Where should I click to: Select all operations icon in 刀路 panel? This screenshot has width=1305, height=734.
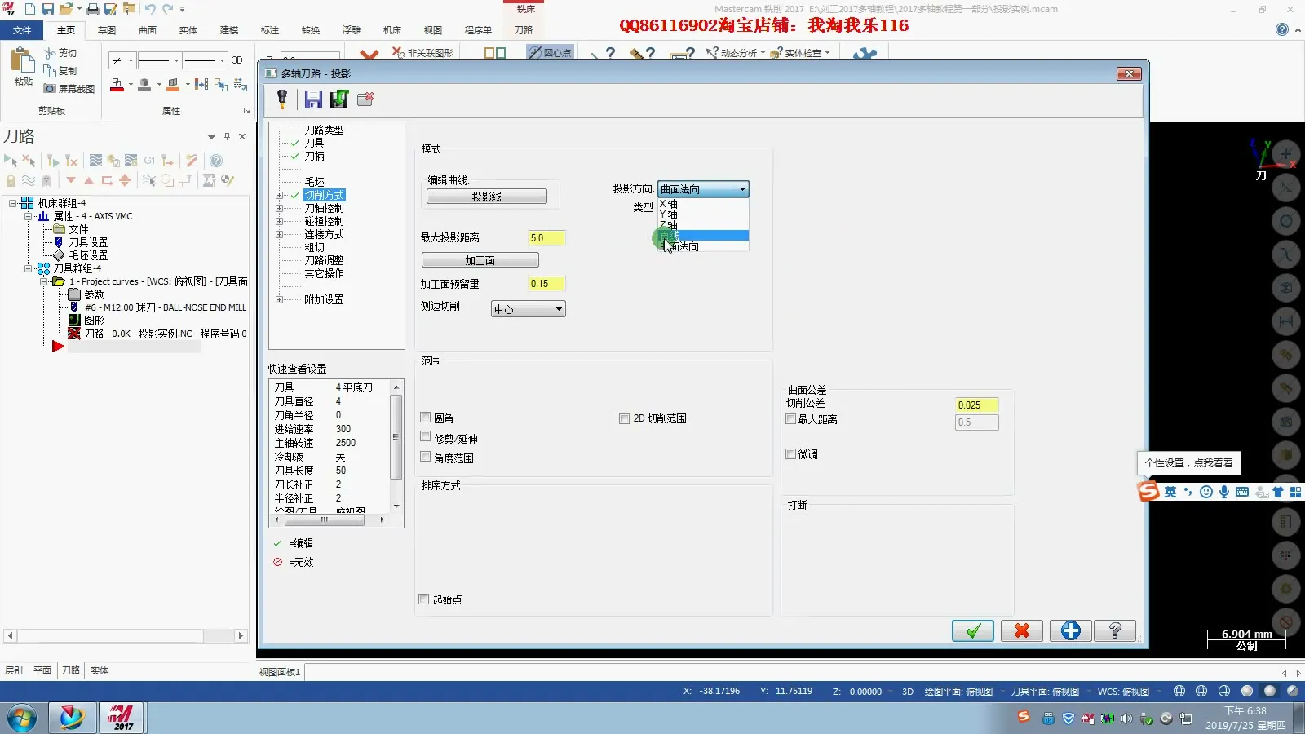pyautogui.click(x=10, y=161)
